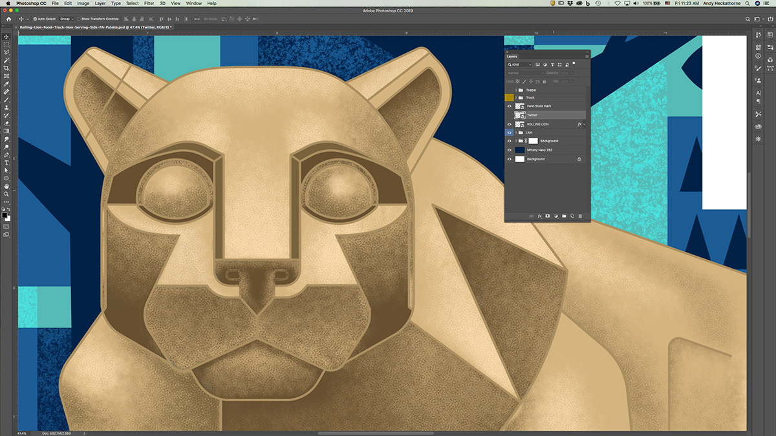This screenshot has height=436, width=776.
Task: Create a new layer
Action: coord(572,216)
